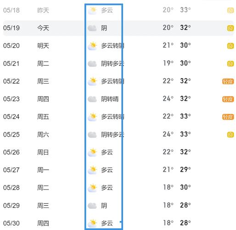Click the orange 轻度 badge for 05/23
Viewport: 236px width, 230px height.
tap(228, 99)
